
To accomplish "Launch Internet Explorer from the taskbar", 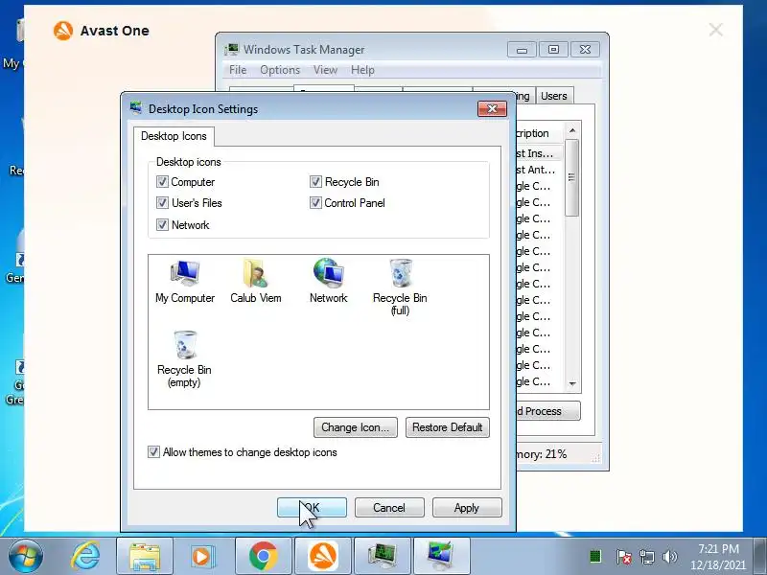I will click(x=85, y=557).
